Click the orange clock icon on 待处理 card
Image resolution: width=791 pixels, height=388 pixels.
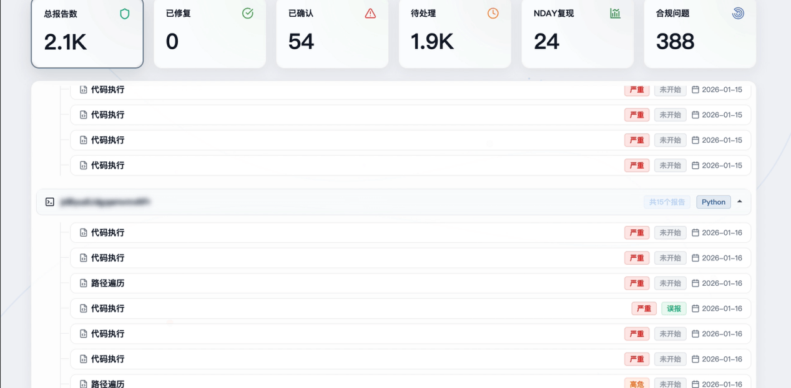(493, 14)
